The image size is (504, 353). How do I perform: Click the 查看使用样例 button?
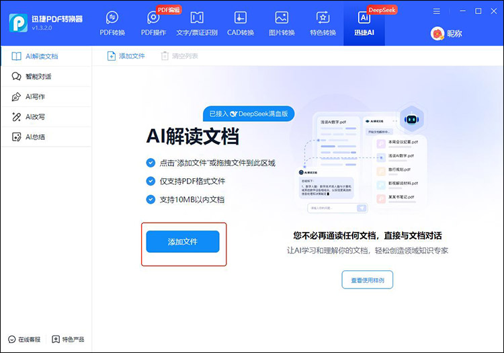point(367,280)
